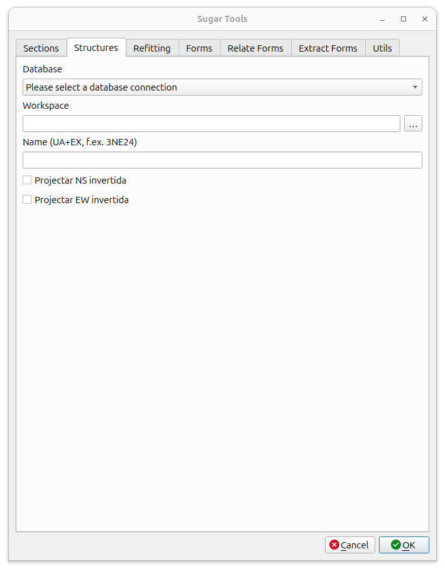Open the Utils tab
Screen dimensions: 445x571
(382, 48)
